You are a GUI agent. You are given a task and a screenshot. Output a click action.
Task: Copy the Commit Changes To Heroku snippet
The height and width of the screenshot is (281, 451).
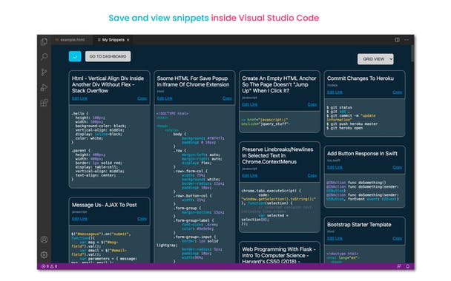pos(397,92)
